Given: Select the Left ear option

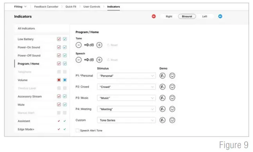Looking at the screenshot, I should (x=205, y=16).
